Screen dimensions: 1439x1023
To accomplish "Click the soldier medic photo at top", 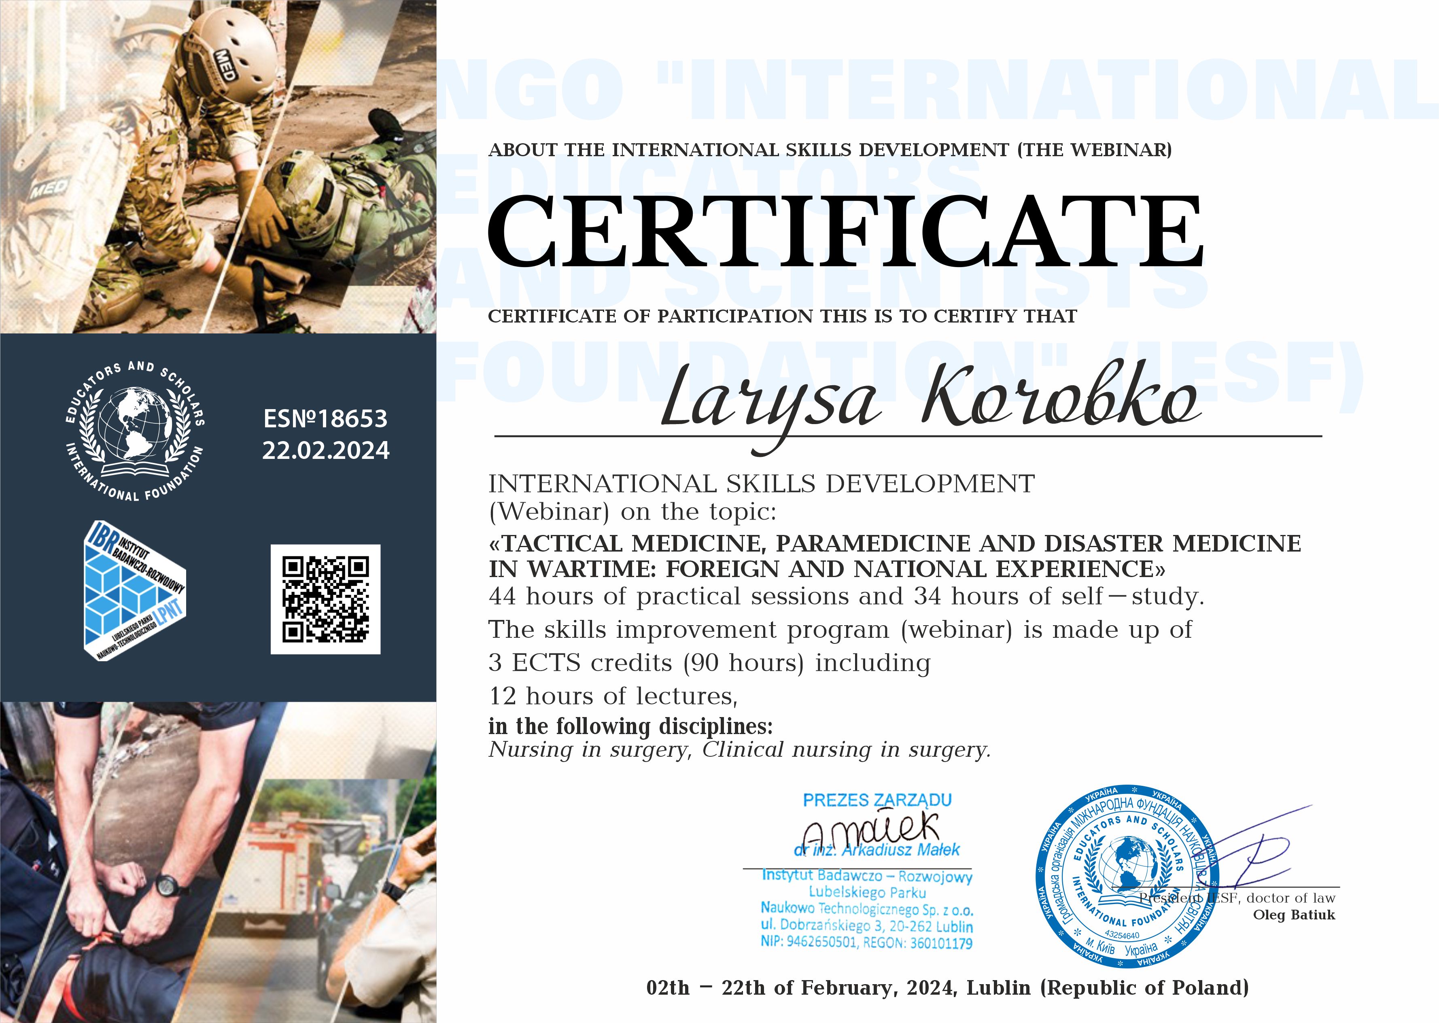I will [x=218, y=166].
